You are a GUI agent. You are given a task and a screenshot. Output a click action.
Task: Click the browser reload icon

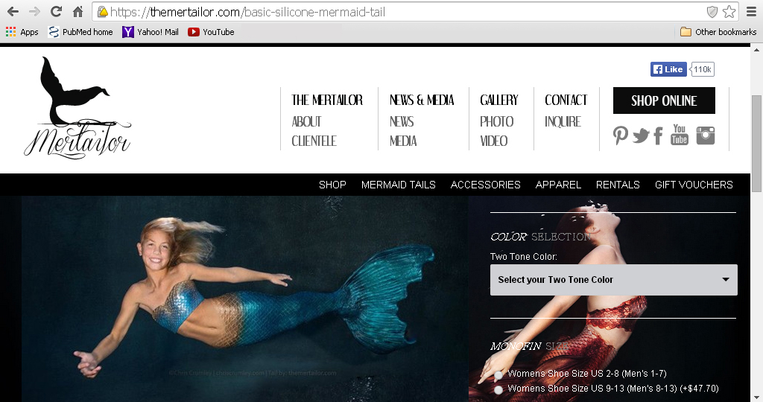[x=56, y=12]
